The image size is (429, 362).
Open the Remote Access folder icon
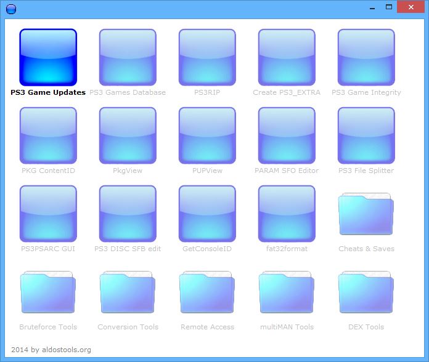click(207, 292)
